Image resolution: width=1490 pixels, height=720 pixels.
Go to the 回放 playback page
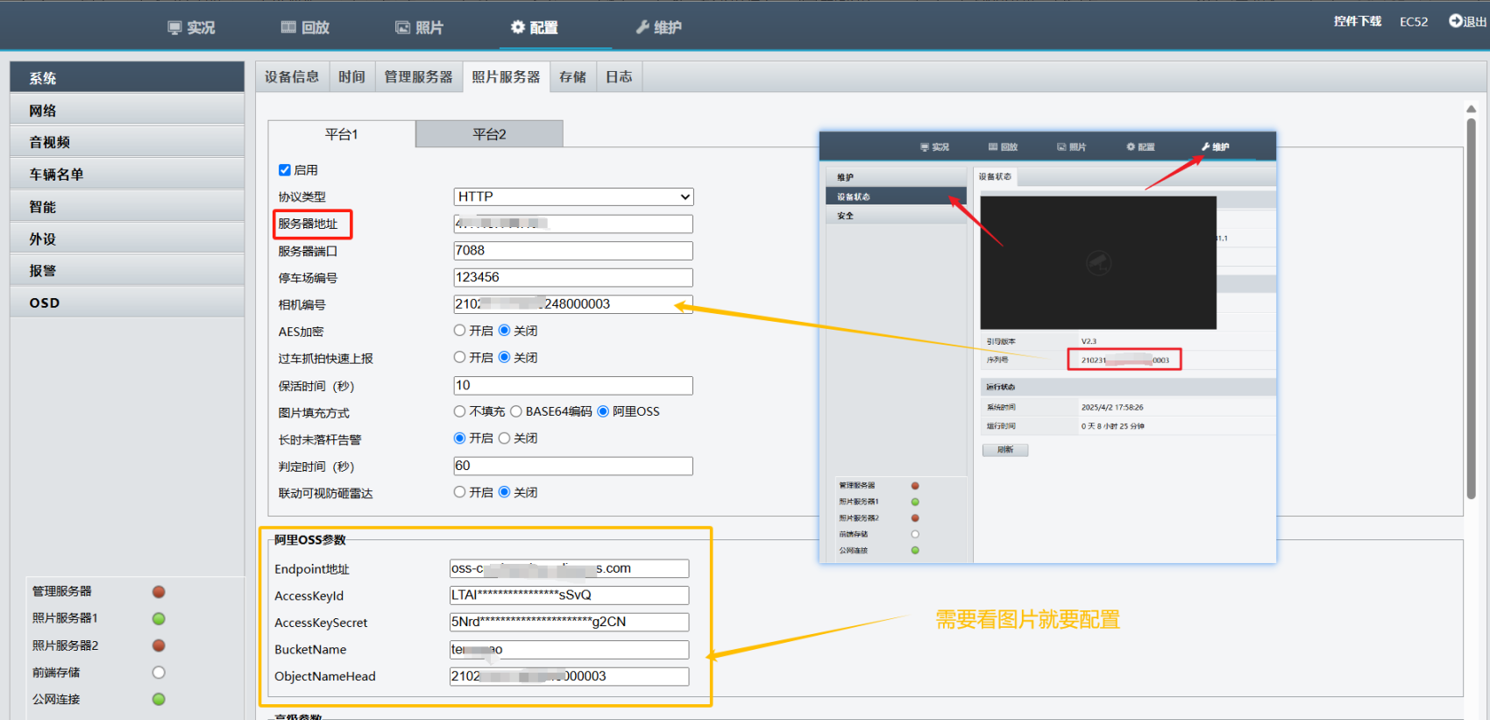305,27
